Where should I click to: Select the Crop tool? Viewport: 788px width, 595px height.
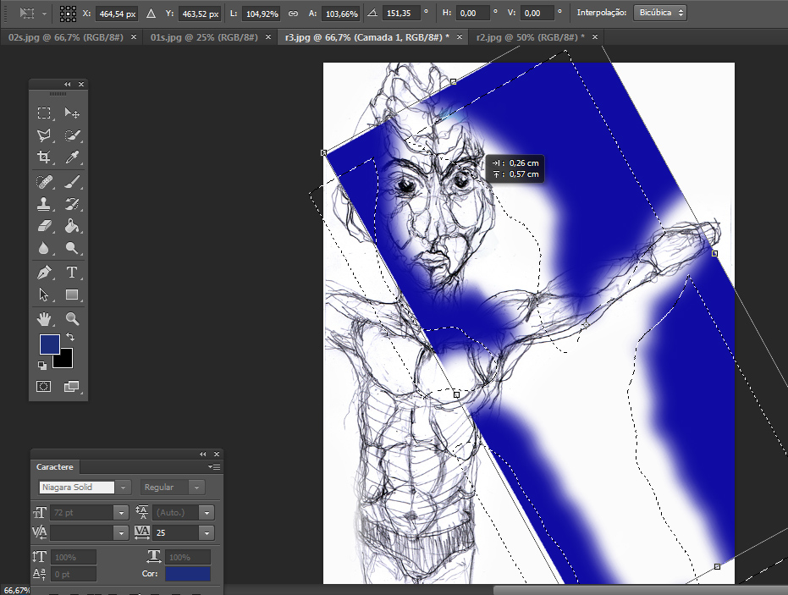44,157
